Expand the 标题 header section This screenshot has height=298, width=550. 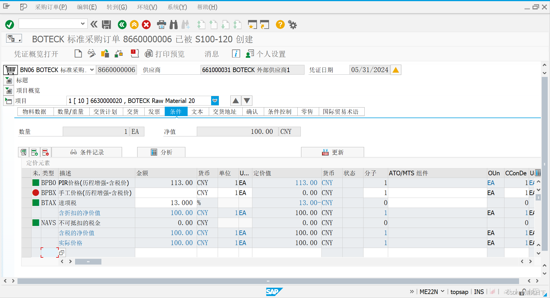(9, 80)
